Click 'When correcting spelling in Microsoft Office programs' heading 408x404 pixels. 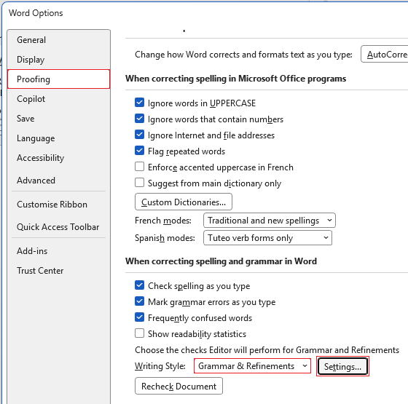point(236,79)
